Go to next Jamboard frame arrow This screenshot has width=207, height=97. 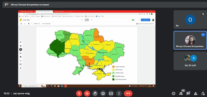(x=92, y=20)
